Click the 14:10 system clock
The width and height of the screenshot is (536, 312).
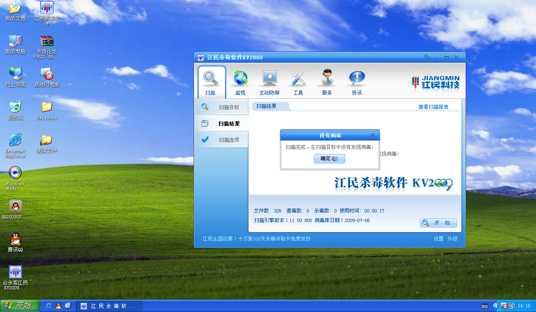click(524, 306)
